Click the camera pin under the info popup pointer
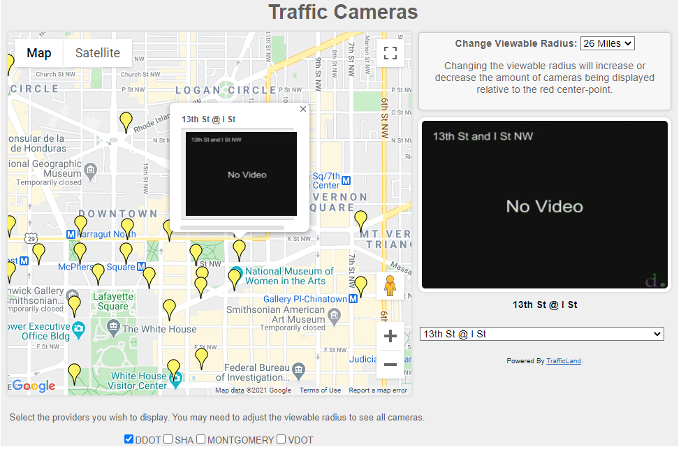The height and width of the screenshot is (454, 688). pyautogui.click(x=239, y=251)
